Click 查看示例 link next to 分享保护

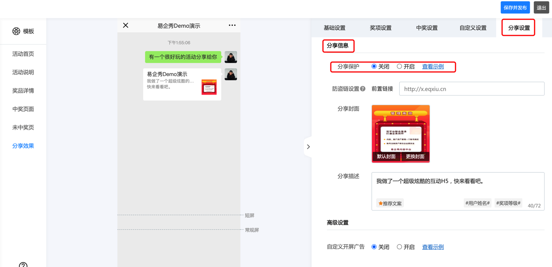(x=433, y=66)
